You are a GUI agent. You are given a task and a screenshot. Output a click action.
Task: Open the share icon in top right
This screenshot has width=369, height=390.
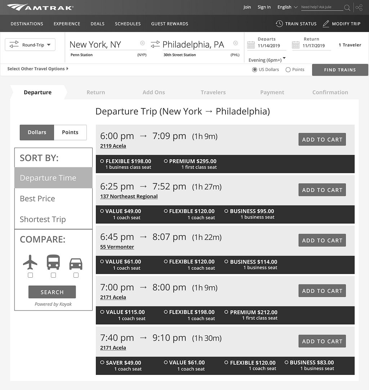click(359, 8)
